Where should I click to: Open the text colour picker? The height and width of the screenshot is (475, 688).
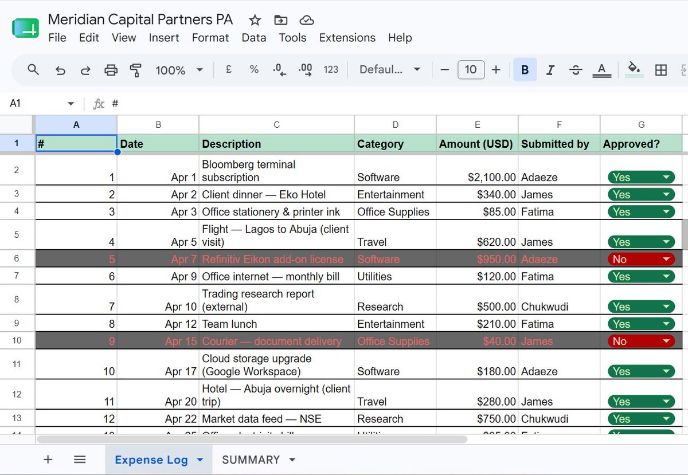click(x=601, y=70)
